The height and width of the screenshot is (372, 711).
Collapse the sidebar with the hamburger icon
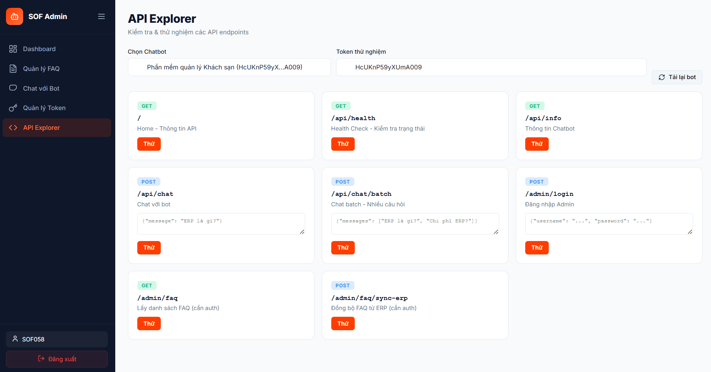pyautogui.click(x=101, y=16)
